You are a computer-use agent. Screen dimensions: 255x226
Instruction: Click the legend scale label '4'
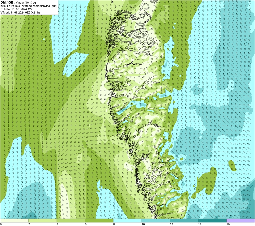point(57,224)
